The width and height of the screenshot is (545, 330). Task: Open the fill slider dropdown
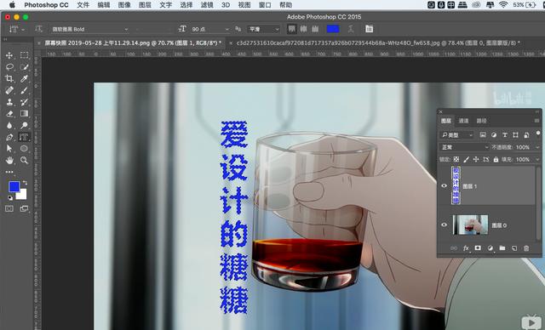point(537,159)
